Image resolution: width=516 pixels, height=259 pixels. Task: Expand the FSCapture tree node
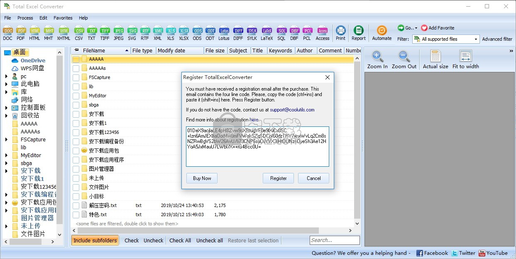6,140
